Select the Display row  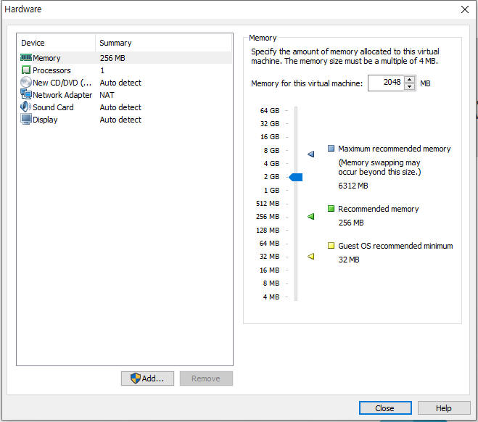click(125, 120)
